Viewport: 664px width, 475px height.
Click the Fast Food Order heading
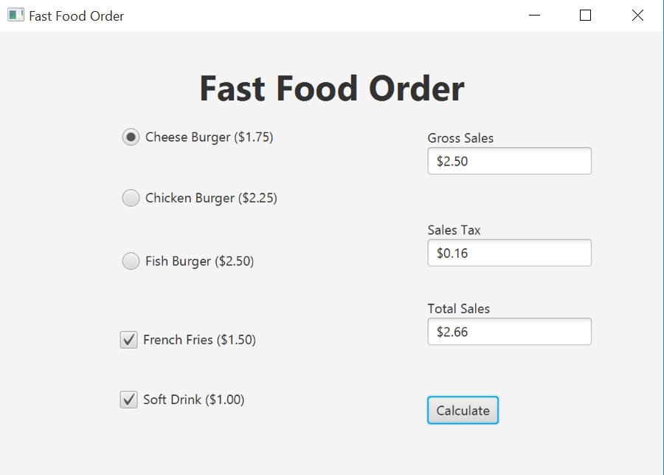pos(332,88)
